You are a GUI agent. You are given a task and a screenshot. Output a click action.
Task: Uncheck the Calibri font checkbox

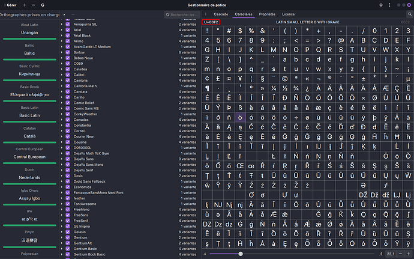(68, 75)
